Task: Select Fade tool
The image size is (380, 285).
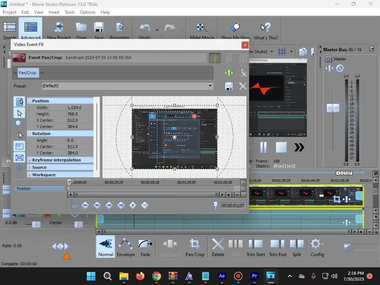Action: [145, 247]
